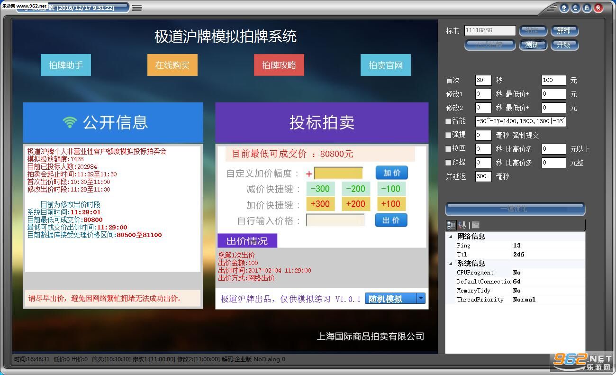
Task: Collapse the 网络信息 category
Action: [x=451, y=237]
